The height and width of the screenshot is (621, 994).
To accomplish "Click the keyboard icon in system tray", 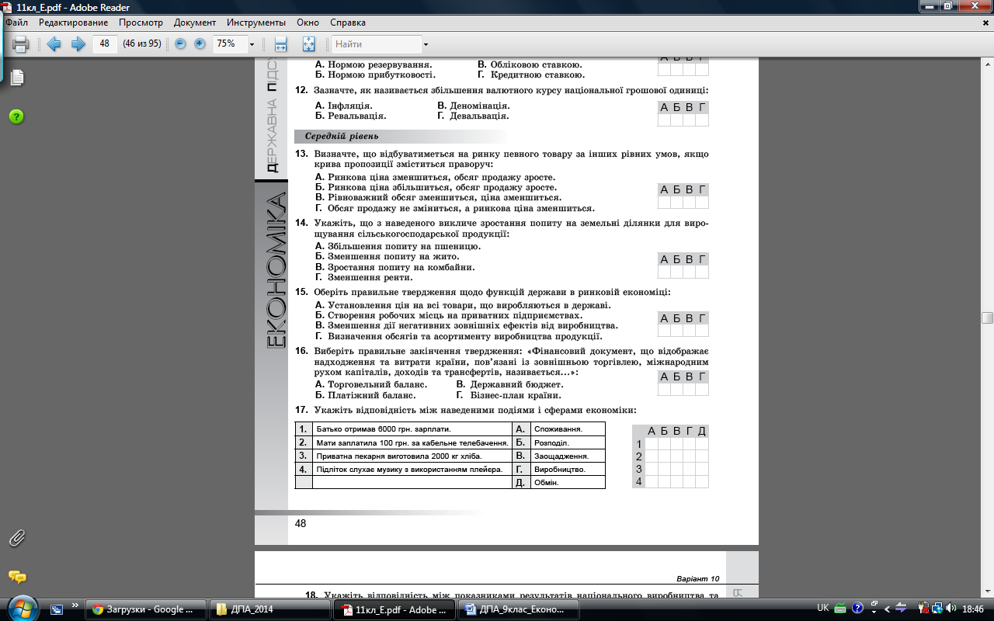I will click(x=842, y=609).
